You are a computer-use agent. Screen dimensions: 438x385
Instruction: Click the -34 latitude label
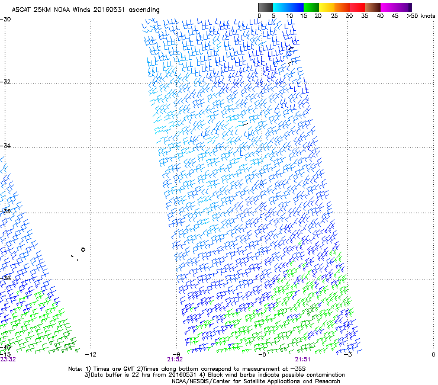[5, 146]
